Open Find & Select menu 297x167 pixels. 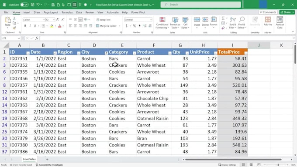(x=242, y=23)
